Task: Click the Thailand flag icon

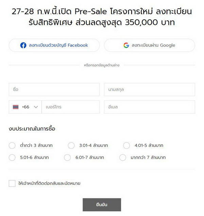Action: pos(16,107)
